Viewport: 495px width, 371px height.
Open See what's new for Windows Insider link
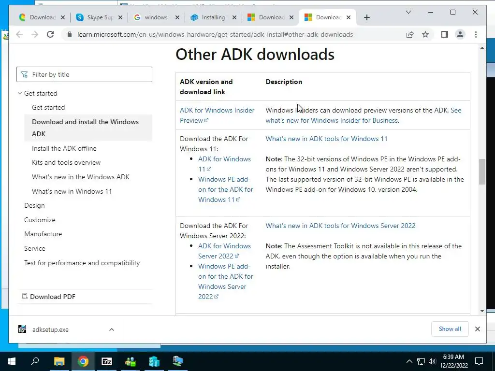pyautogui.click(x=364, y=115)
